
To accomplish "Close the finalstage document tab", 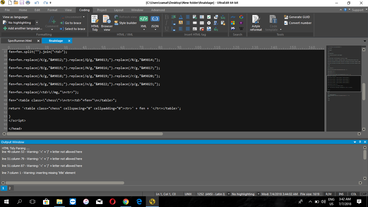I will (69, 41).
